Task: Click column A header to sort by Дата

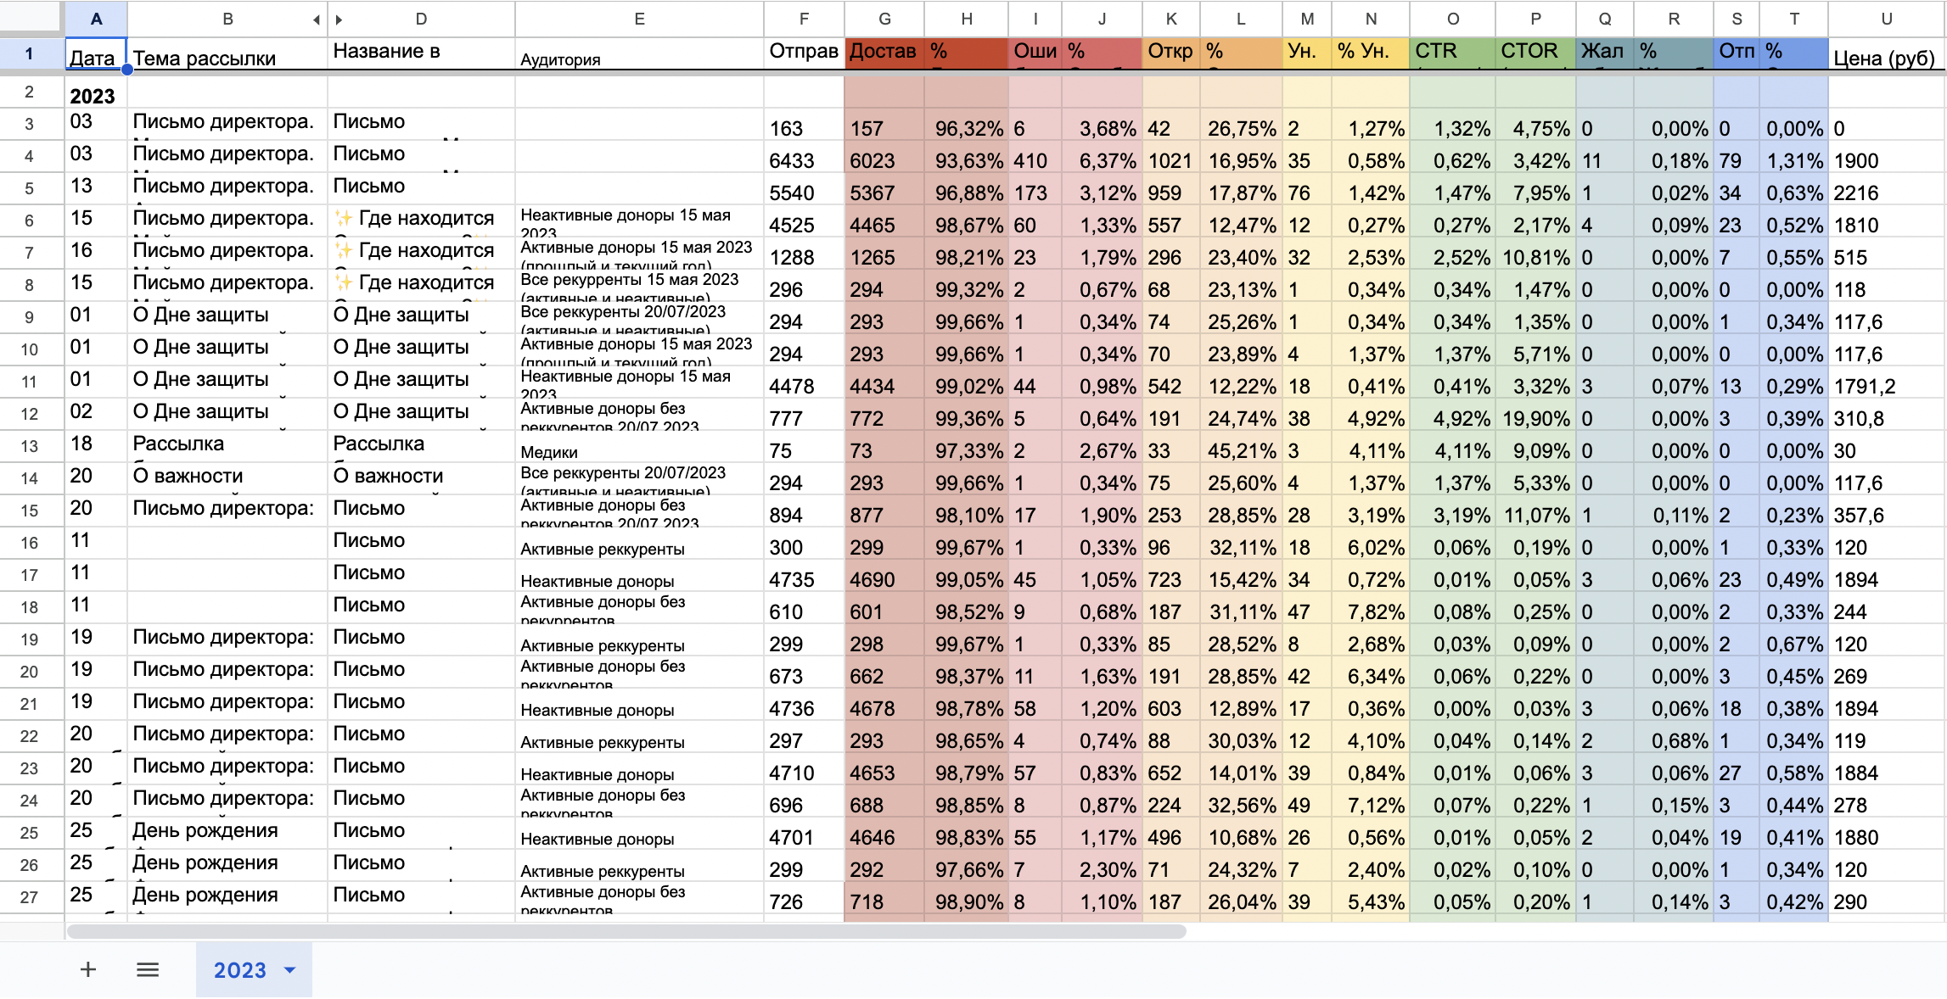Action: click(96, 18)
